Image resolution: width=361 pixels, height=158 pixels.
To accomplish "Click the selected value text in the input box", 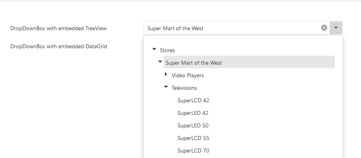I will point(175,28).
